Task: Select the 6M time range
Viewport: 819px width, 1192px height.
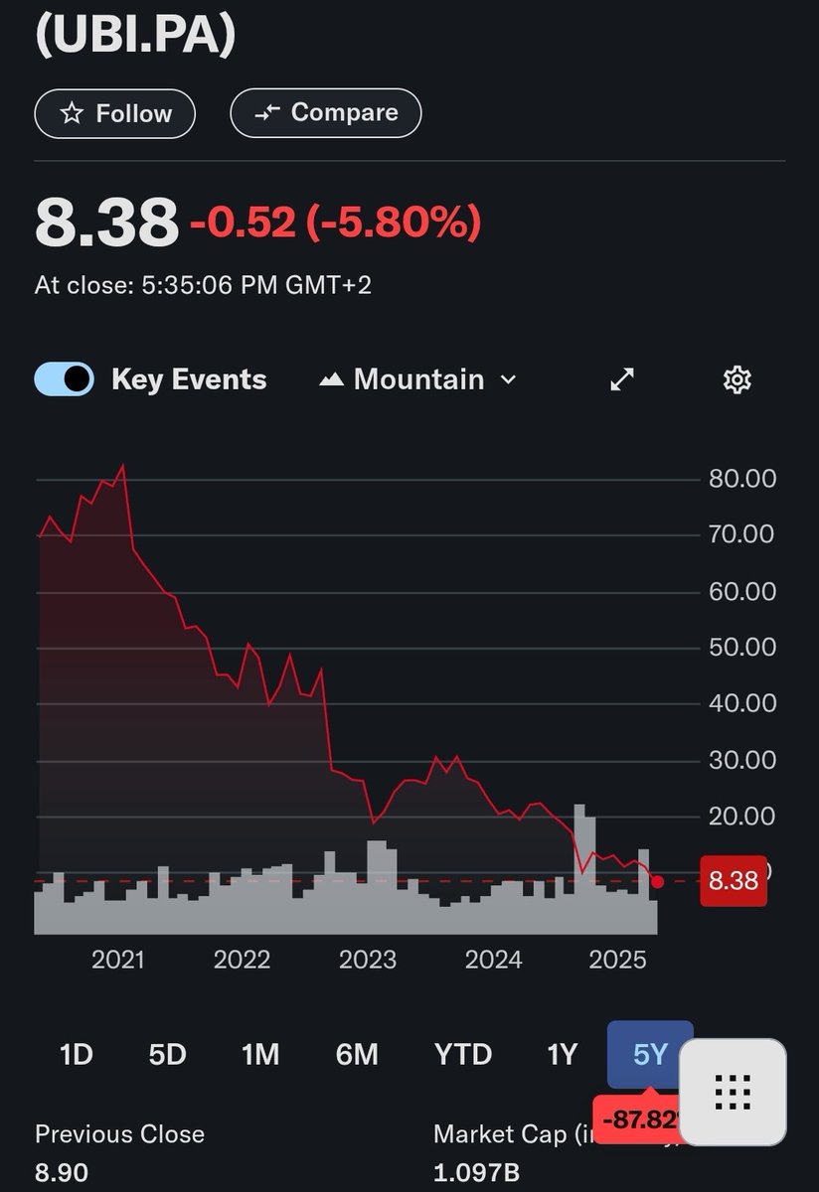Action: (x=357, y=1054)
